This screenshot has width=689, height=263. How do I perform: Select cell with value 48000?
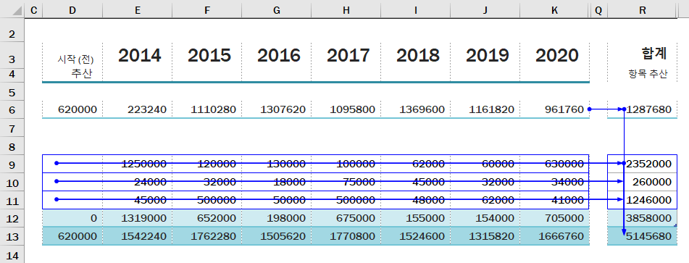[416, 200]
